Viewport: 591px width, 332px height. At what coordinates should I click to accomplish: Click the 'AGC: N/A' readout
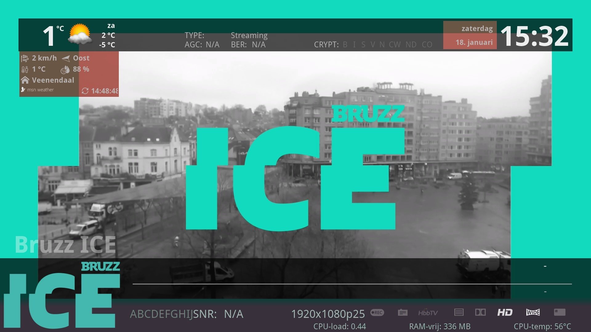pos(202,45)
